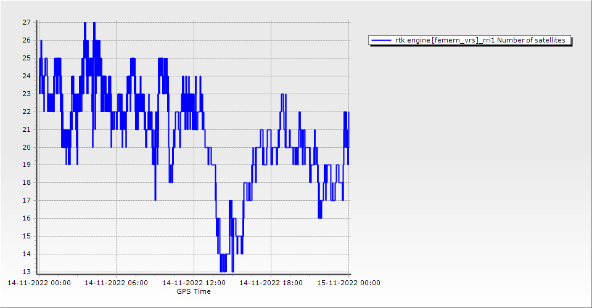Click the blue line sample in the legend
Screen dimensions: 592x308
pyautogui.click(x=381, y=40)
